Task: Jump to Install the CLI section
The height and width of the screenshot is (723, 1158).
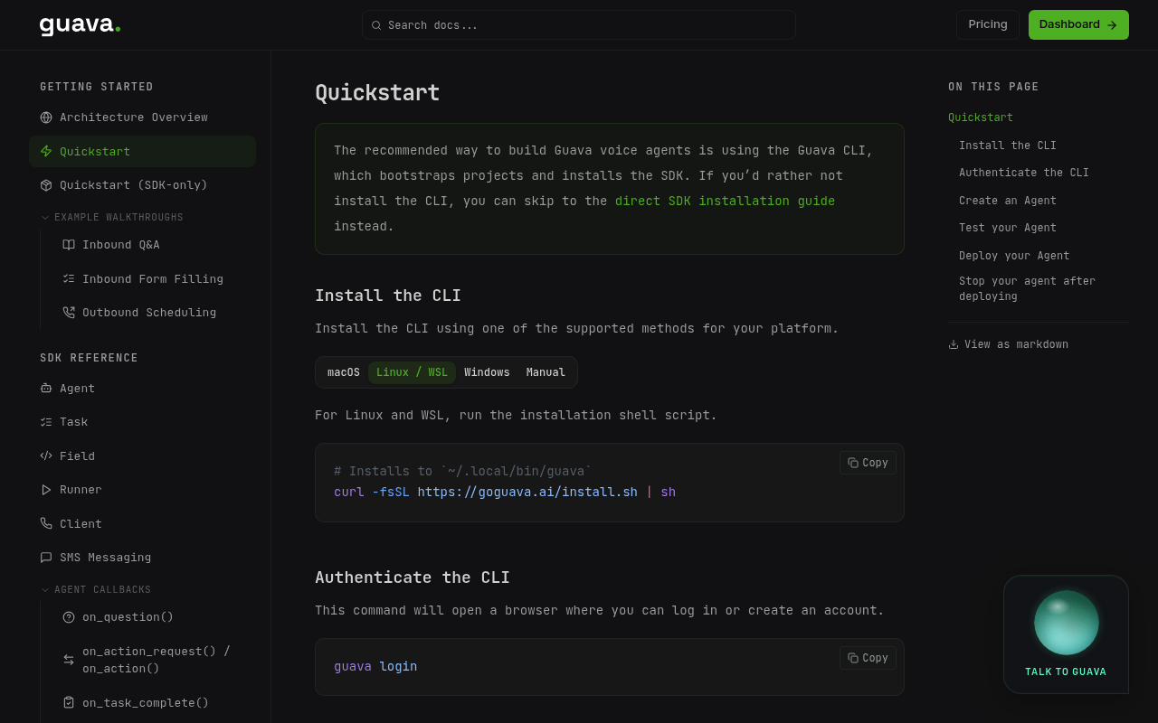Action: [x=1008, y=146]
